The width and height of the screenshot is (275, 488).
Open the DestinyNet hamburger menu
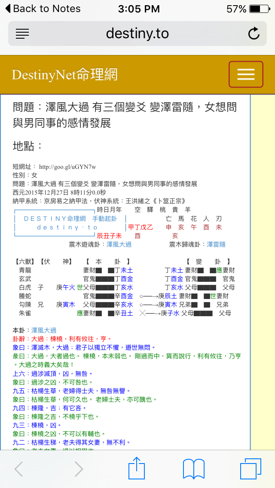point(246,74)
